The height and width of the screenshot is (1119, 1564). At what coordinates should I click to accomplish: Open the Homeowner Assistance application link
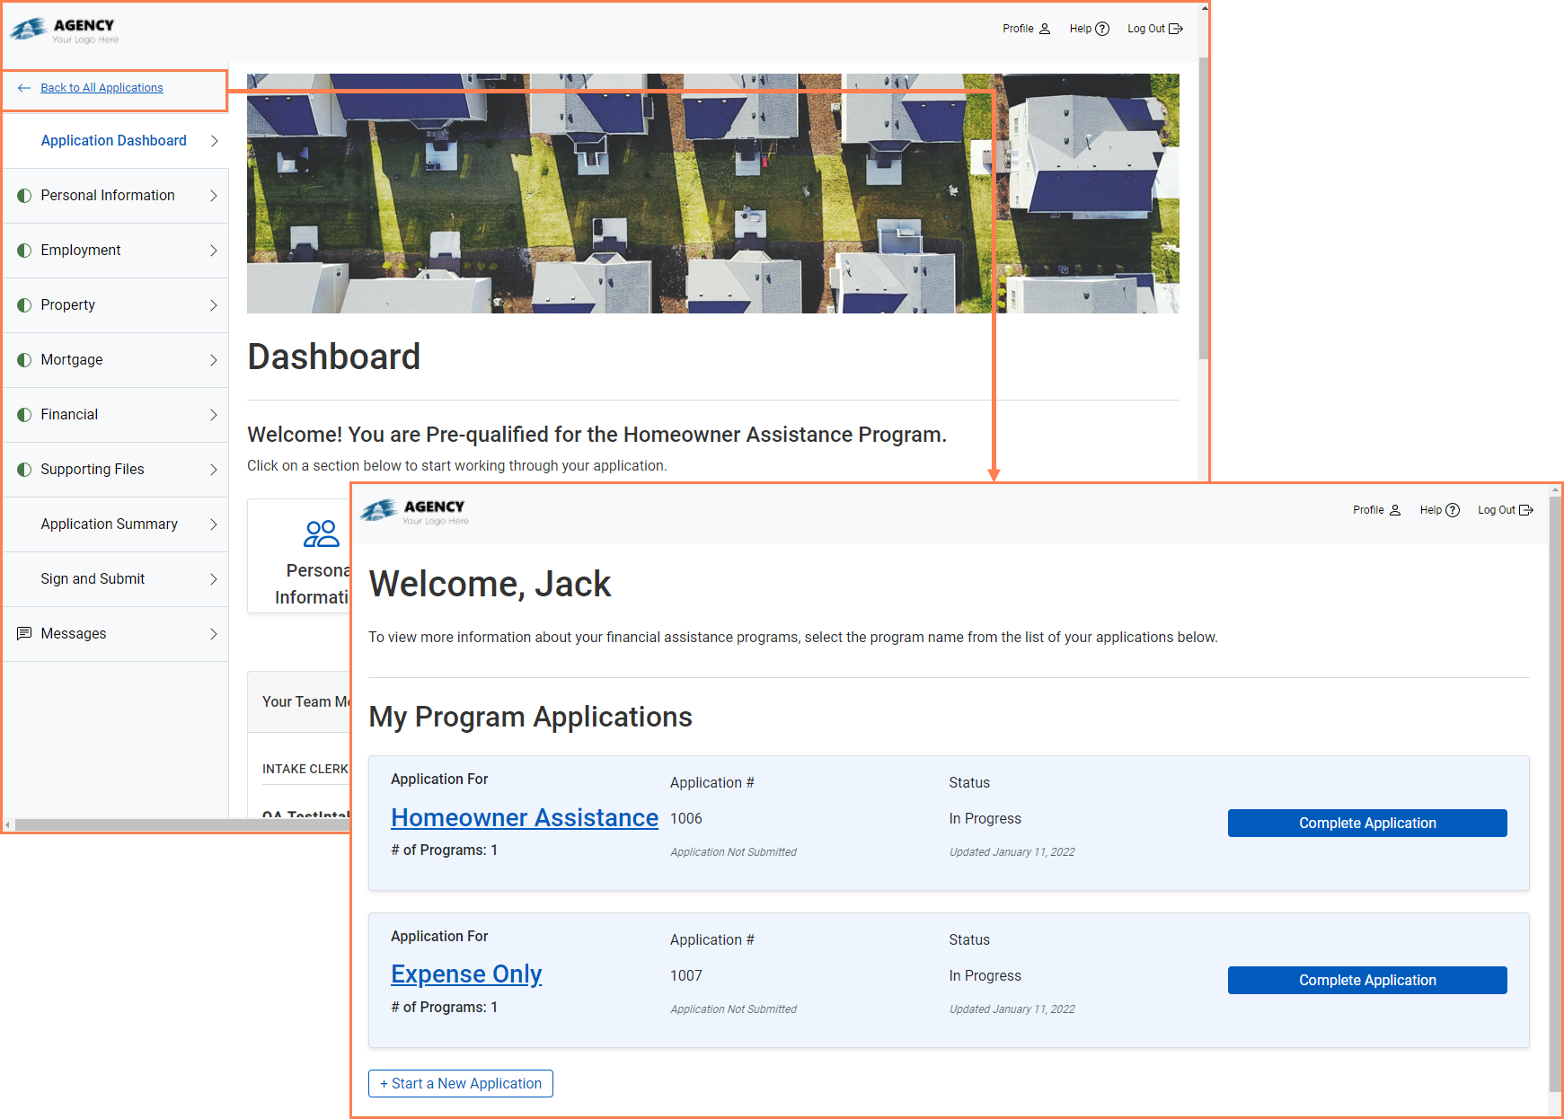(525, 818)
